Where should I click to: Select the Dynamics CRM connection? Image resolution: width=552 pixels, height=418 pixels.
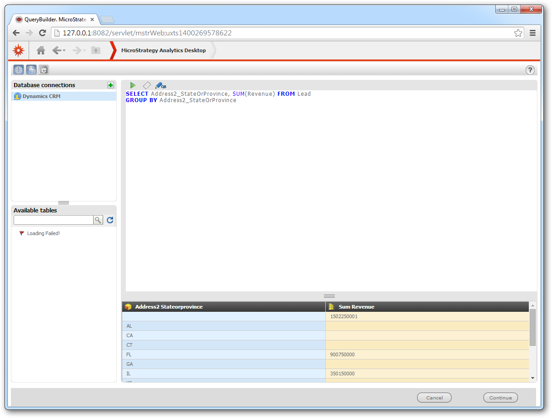coord(41,96)
